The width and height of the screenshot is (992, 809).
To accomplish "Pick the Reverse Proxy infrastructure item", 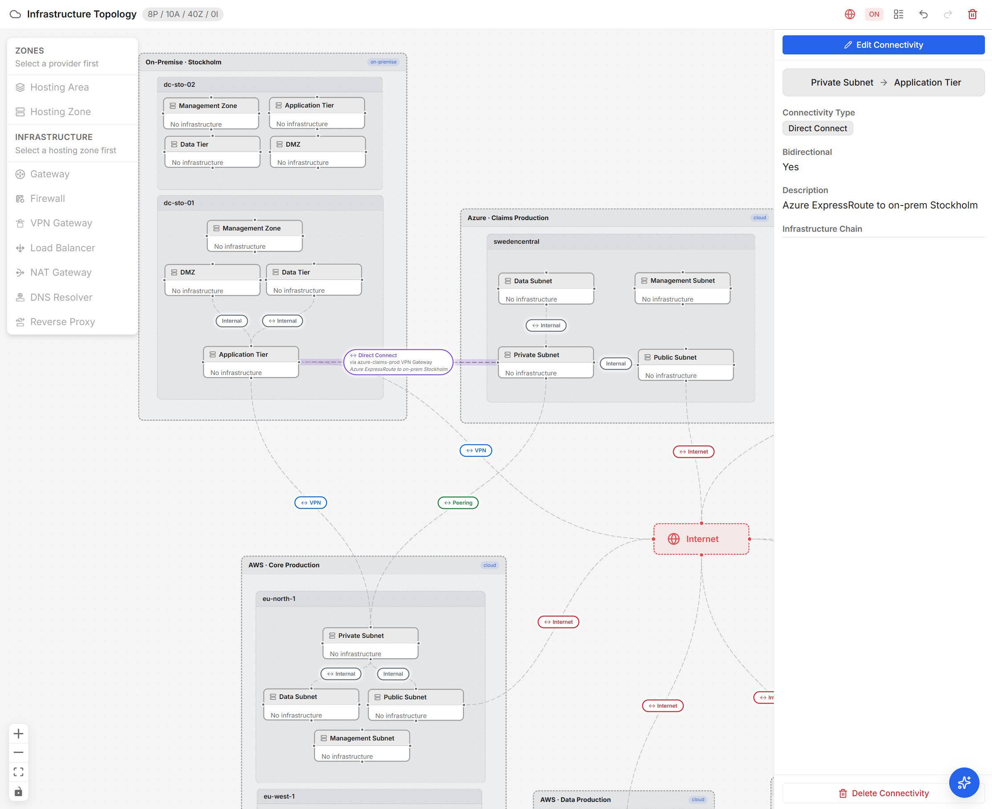I will (72, 322).
